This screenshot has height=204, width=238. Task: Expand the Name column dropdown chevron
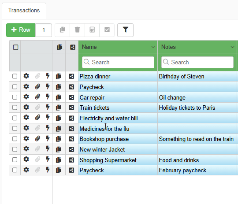[153, 47]
